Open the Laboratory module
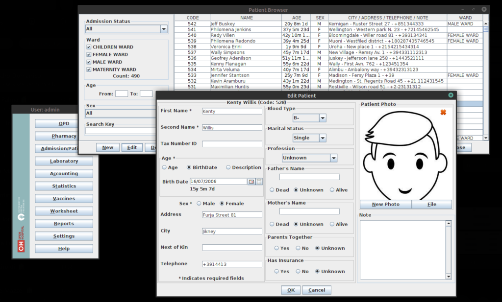The width and height of the screenshot is (502, 302). coord(63,161)
